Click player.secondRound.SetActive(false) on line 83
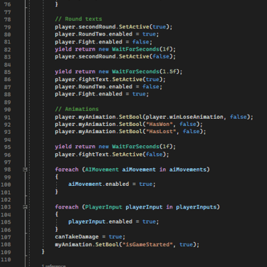Viewport: 267px width, 267px height. (115, 57)
